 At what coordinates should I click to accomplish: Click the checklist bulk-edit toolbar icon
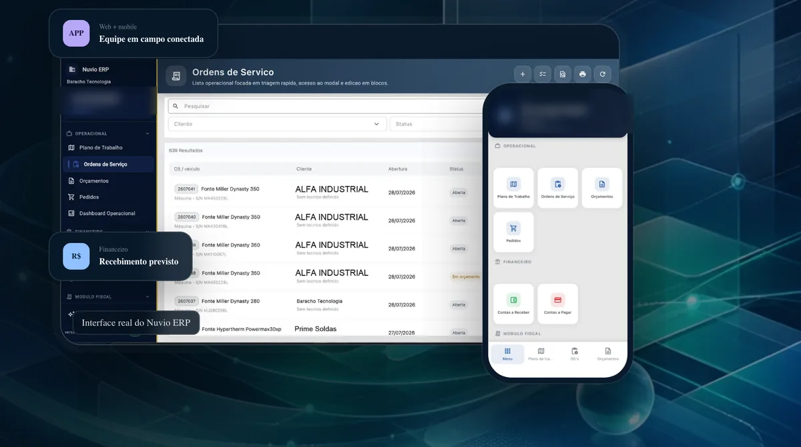(x=543, y=74)
